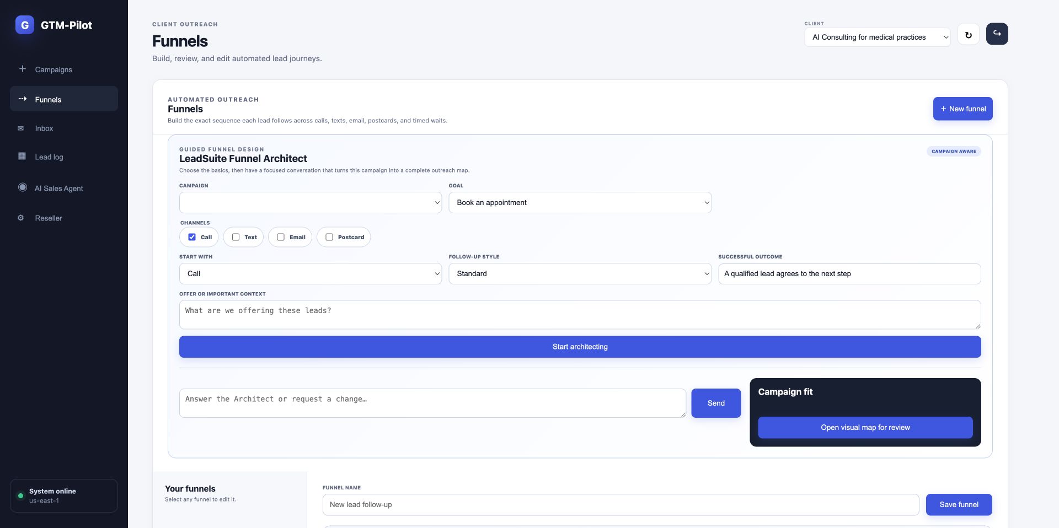Open the empty Campaign dropdown

311,203
